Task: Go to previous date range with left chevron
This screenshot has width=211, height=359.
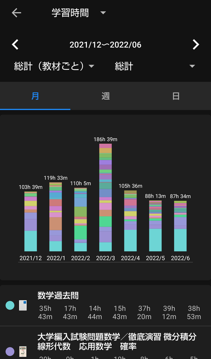Action: coord(15,45)
